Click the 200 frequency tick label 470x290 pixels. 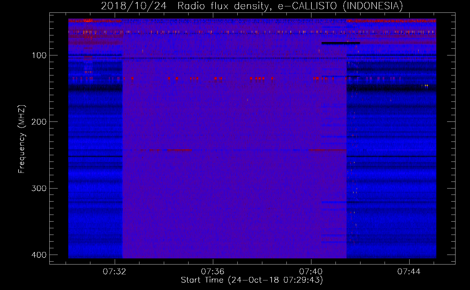pos(39,122)
